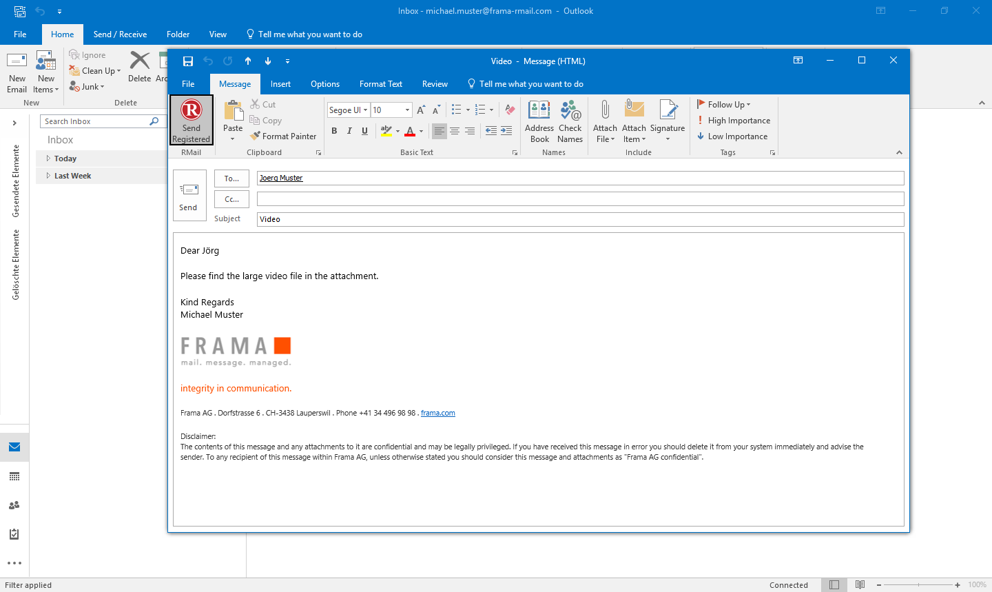Toggle Bold formatting
Viewport: 992px width, 592px height.
coord(334,131)
